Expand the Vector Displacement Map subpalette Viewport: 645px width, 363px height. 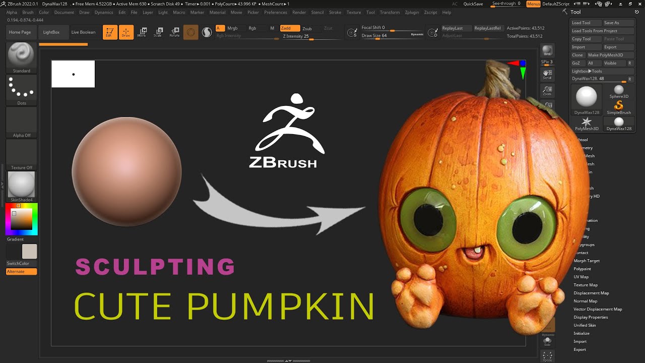pyautogui.click(x=598, y=309)
